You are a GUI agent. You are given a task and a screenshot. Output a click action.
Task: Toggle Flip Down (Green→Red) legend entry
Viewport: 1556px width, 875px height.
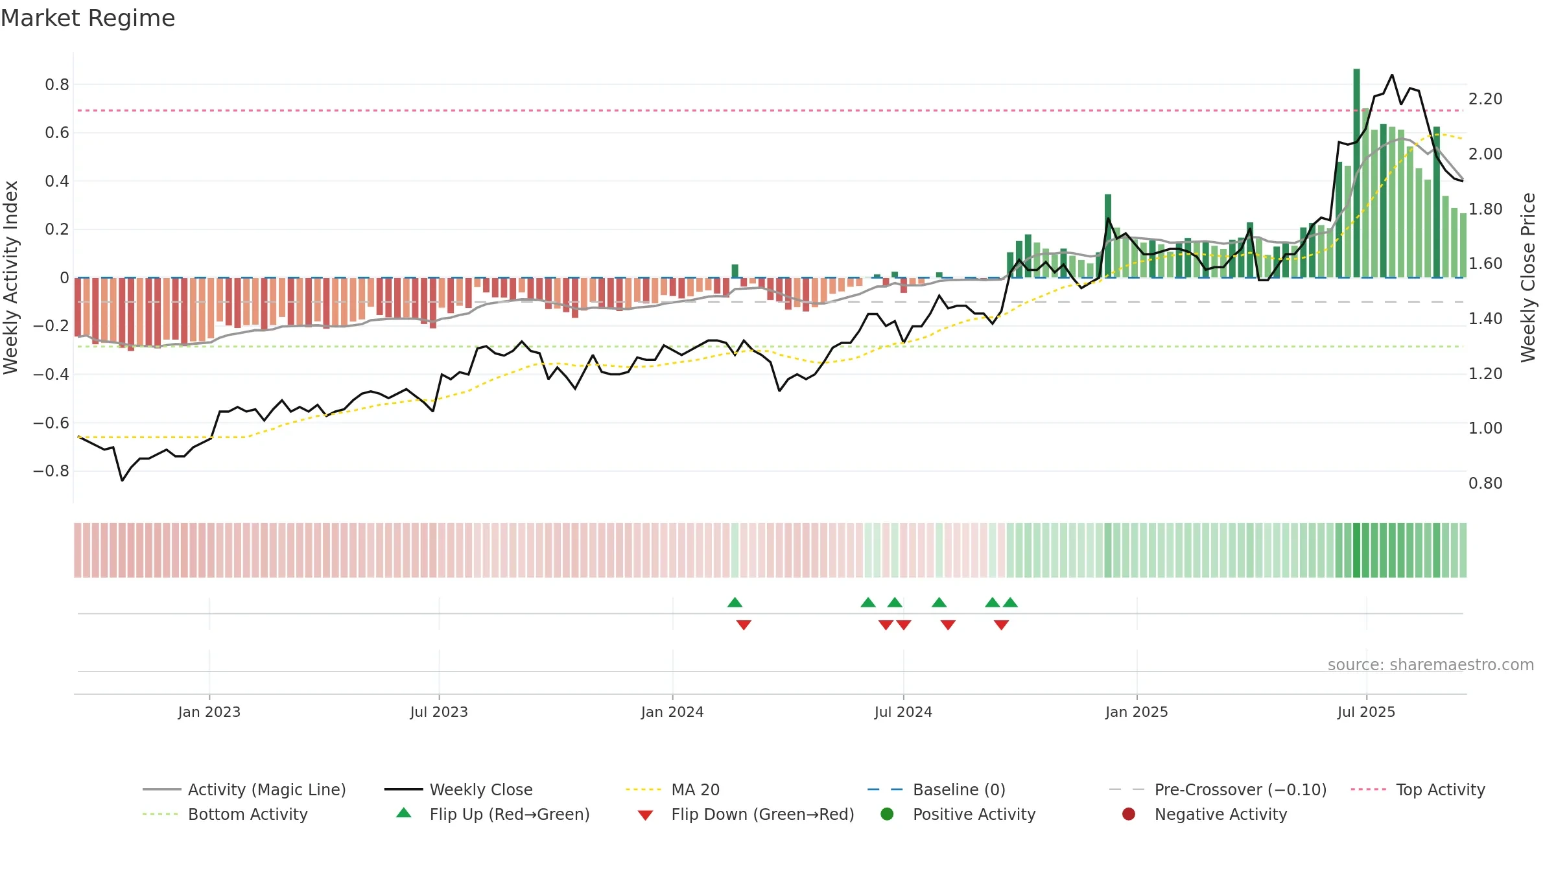746,814
